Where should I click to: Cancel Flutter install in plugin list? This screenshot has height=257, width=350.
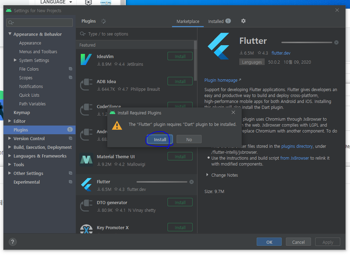click(192, 182)
